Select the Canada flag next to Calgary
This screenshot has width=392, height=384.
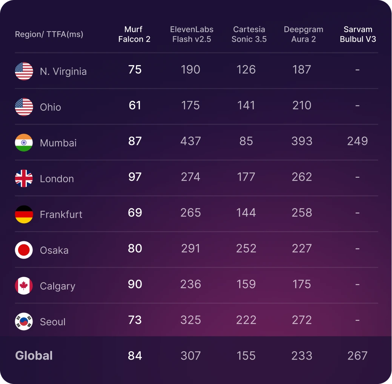[x=24, y=286]
